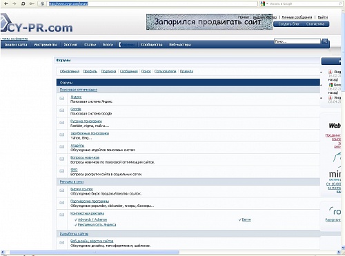The width and height of the screenshot is (345, 256).
Task: Click the vertical scrollbar down arrow
Action: click(343, 248)
